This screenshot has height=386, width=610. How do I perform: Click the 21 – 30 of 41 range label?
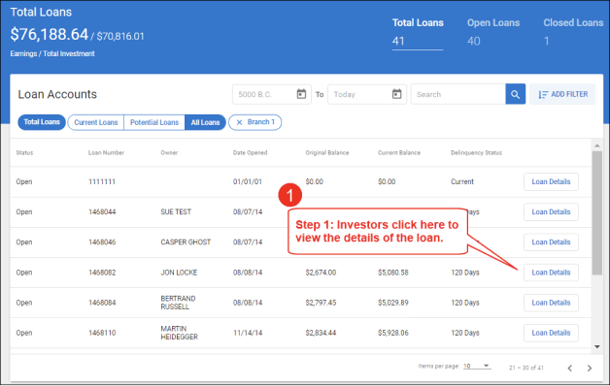(525, 368)
